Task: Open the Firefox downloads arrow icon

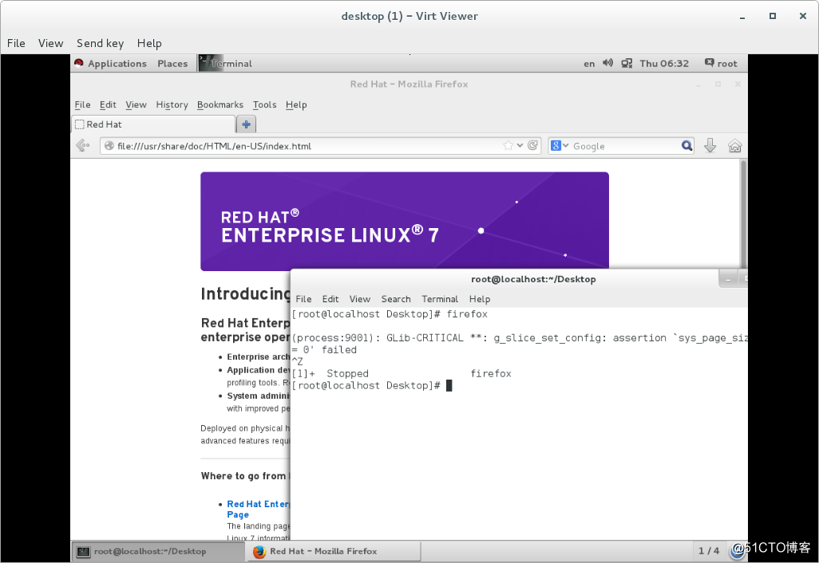Action: click(710, 146)
